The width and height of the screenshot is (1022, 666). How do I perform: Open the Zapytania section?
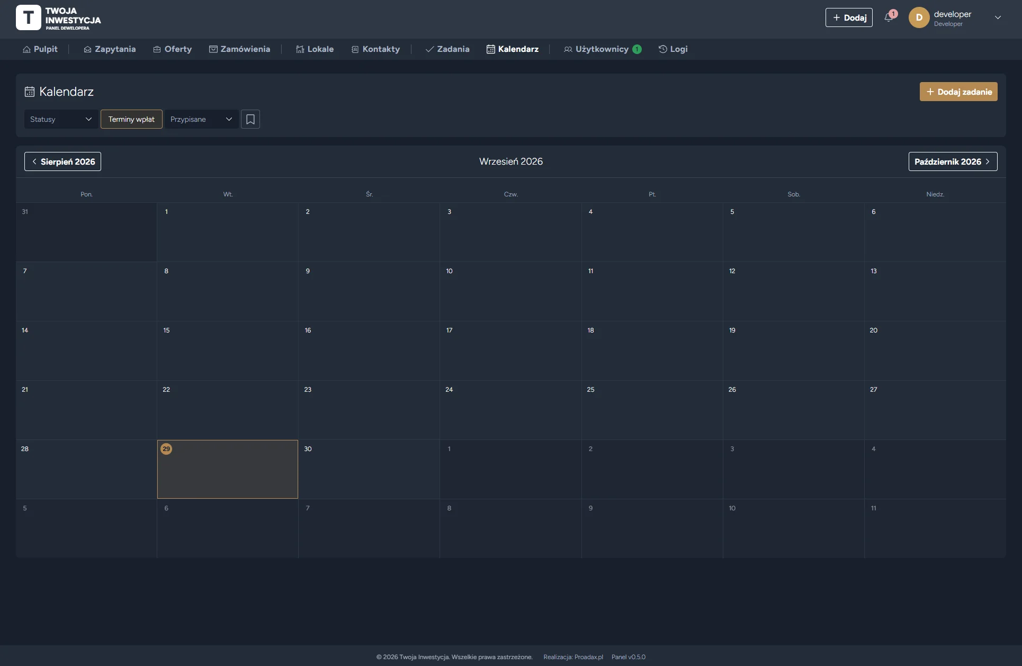[x=110, y=49]
